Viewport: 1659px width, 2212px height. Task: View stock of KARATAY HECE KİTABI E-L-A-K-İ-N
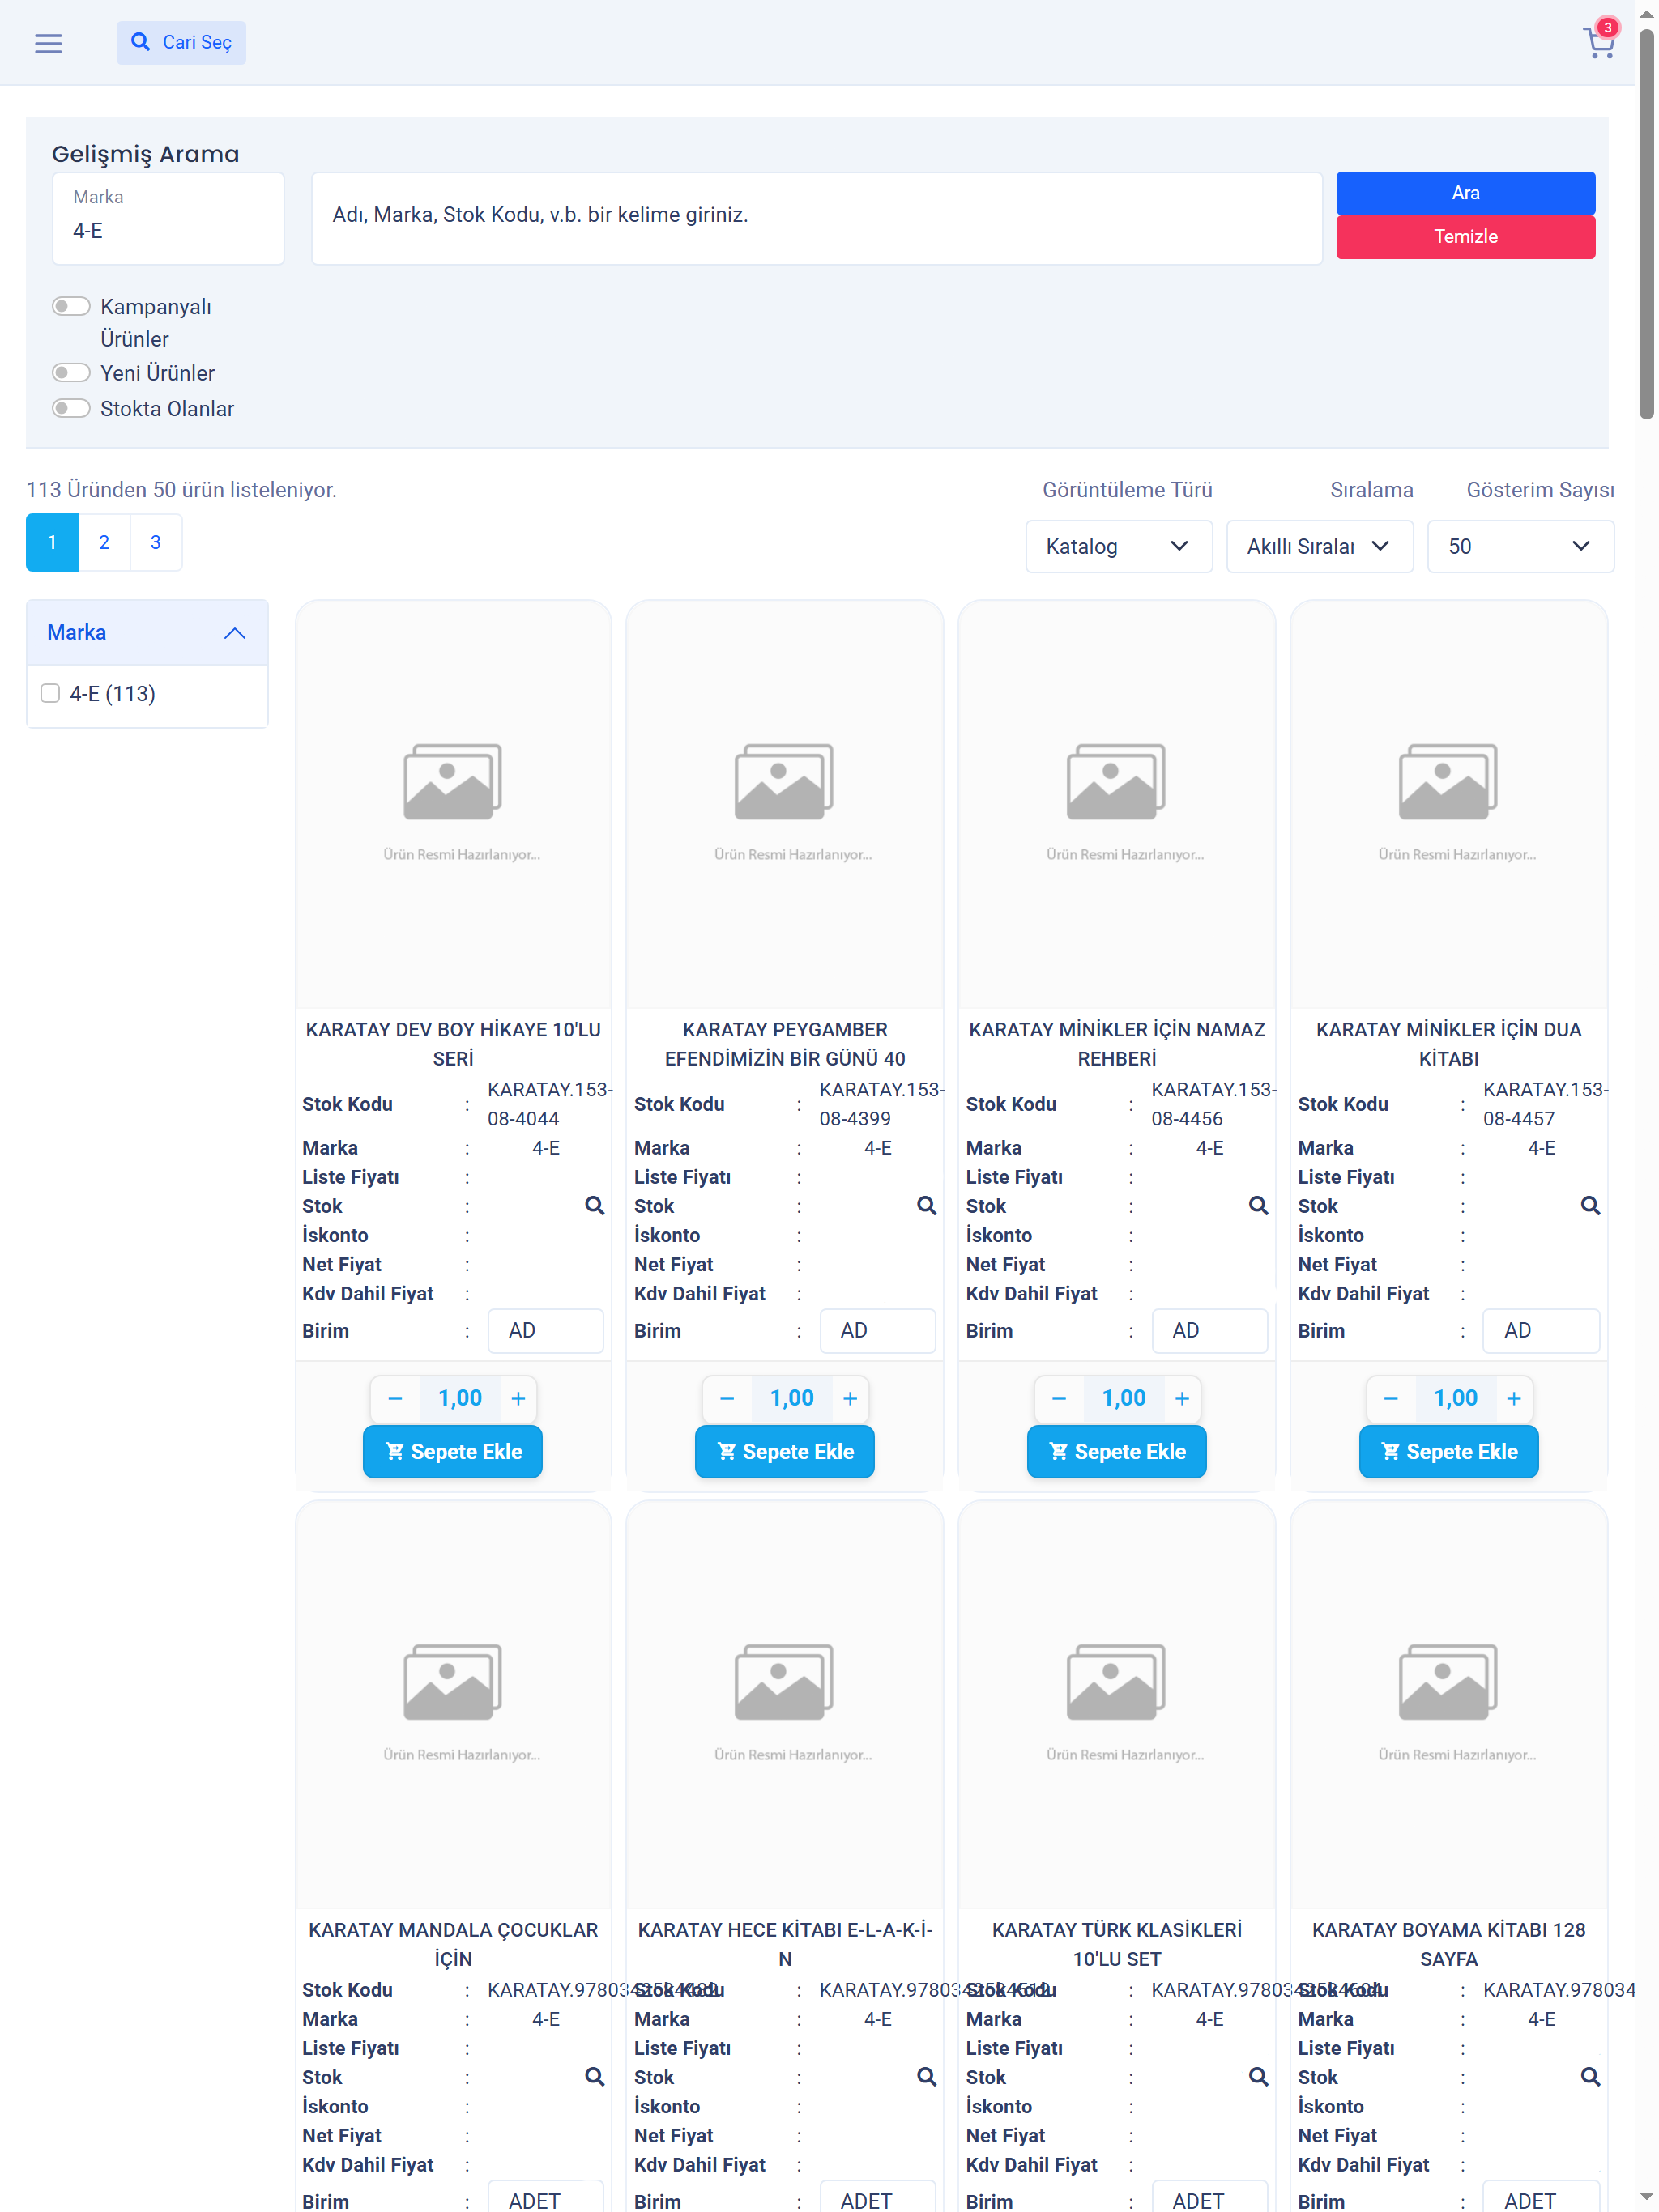point(927,2076)
